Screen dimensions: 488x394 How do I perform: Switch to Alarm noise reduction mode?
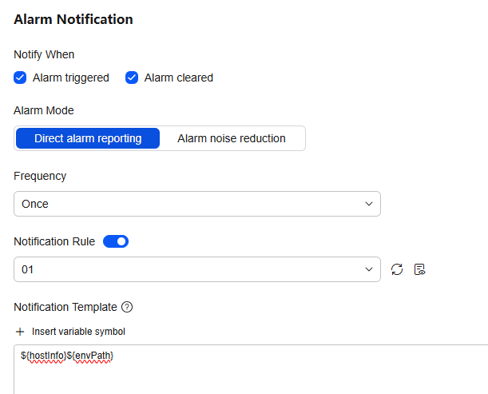click(x=232, y=138)
